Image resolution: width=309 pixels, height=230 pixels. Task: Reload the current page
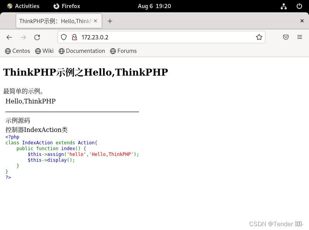37,37
